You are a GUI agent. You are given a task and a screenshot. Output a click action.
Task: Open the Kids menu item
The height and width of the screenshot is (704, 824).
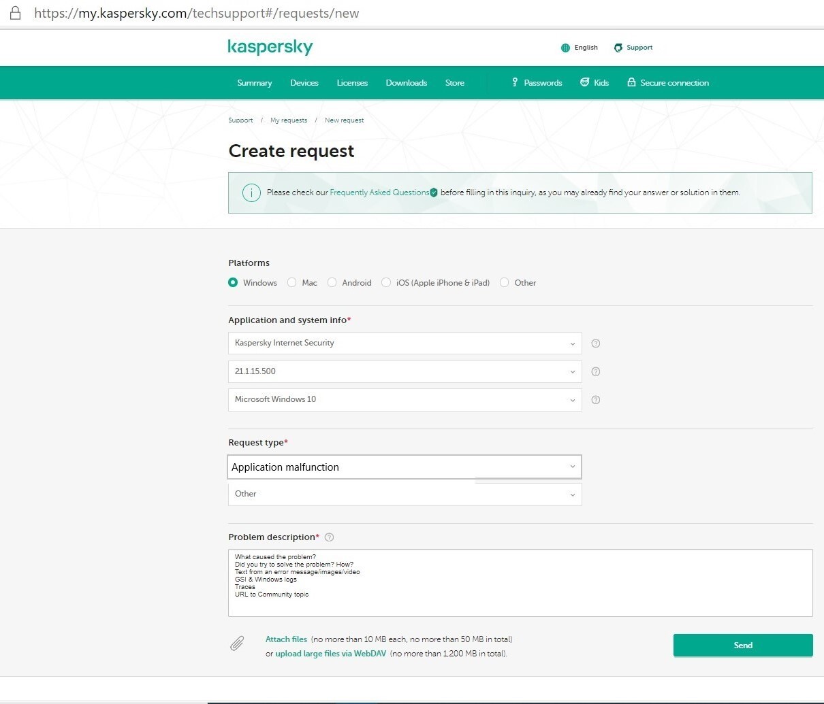point(595,83)
